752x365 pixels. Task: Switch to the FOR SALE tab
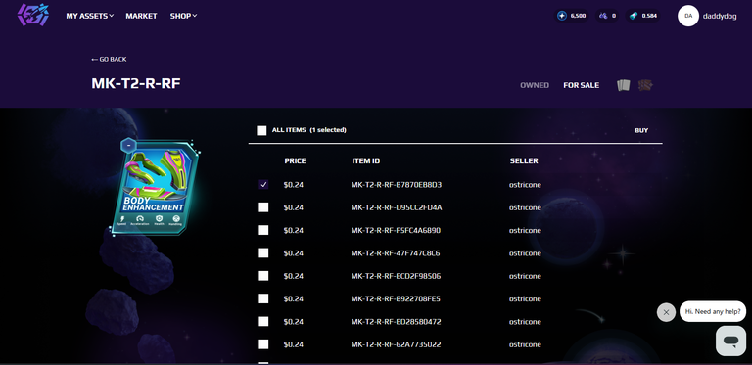581,85
